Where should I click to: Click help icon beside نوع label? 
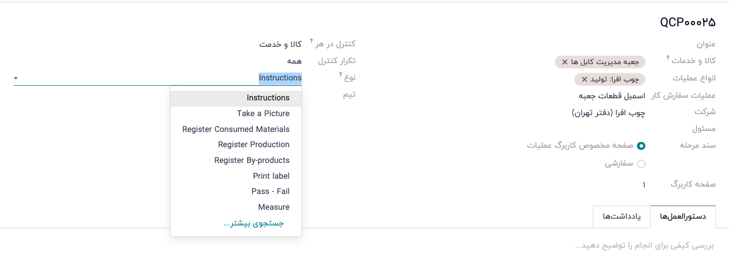point(340,75)
